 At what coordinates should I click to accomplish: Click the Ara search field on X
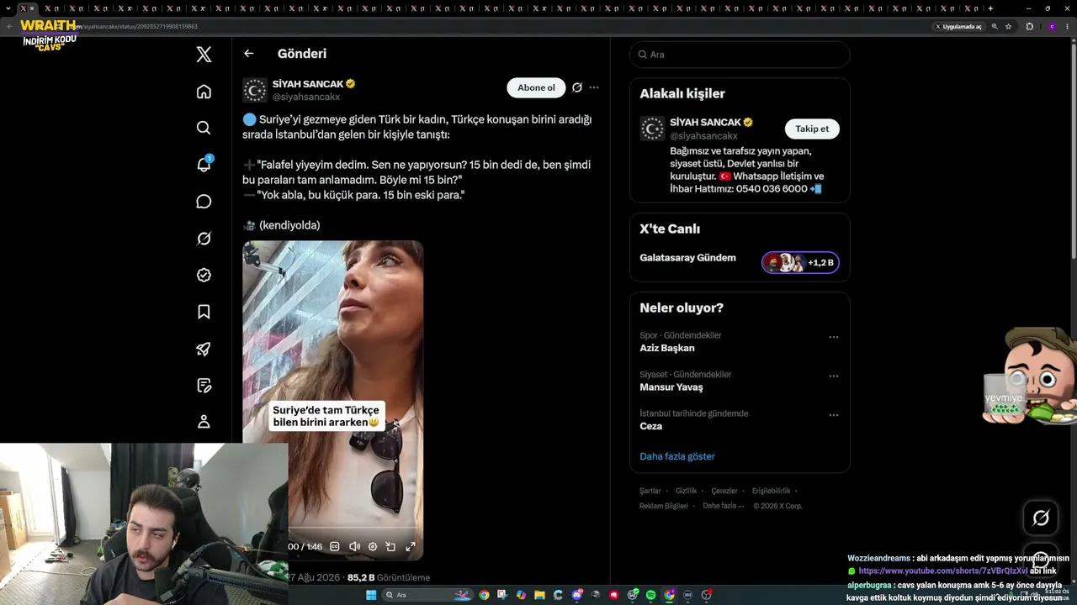pos(740,55)
